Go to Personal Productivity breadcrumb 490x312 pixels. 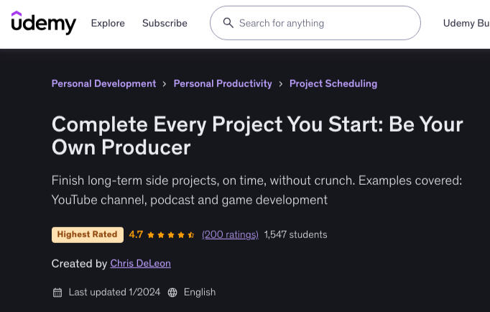point(223,84)
